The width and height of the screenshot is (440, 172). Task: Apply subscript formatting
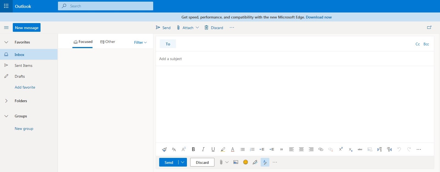click(350, 150)
